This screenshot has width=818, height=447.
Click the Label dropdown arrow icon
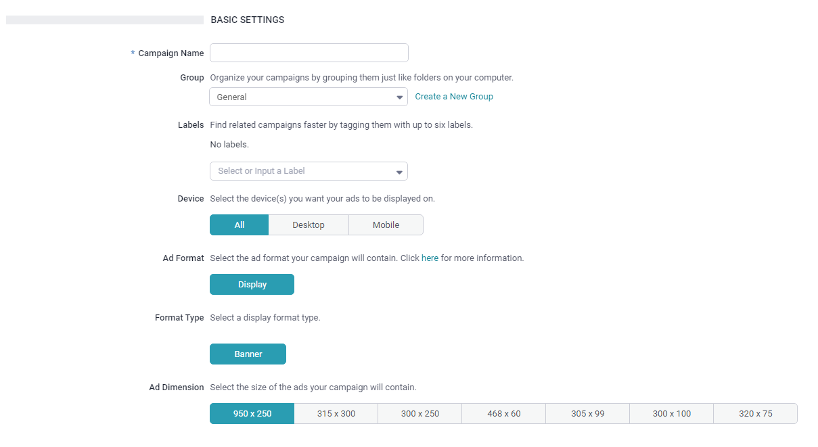[x=399, y=172]
